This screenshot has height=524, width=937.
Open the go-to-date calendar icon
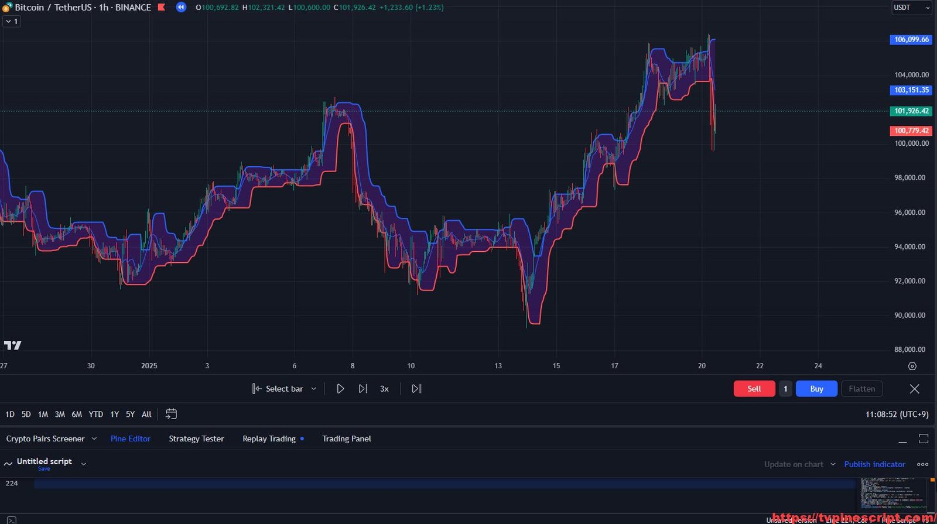click(x=171, y=414)
